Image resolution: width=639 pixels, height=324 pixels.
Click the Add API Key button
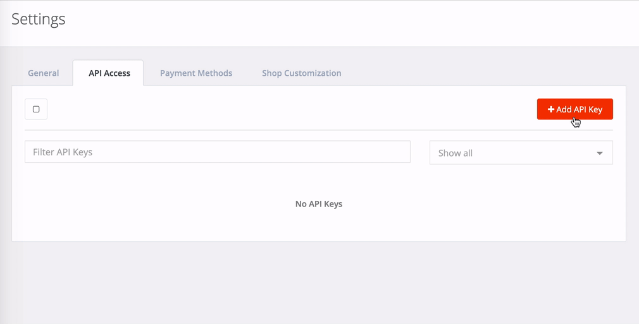click(x=574, y=109)
